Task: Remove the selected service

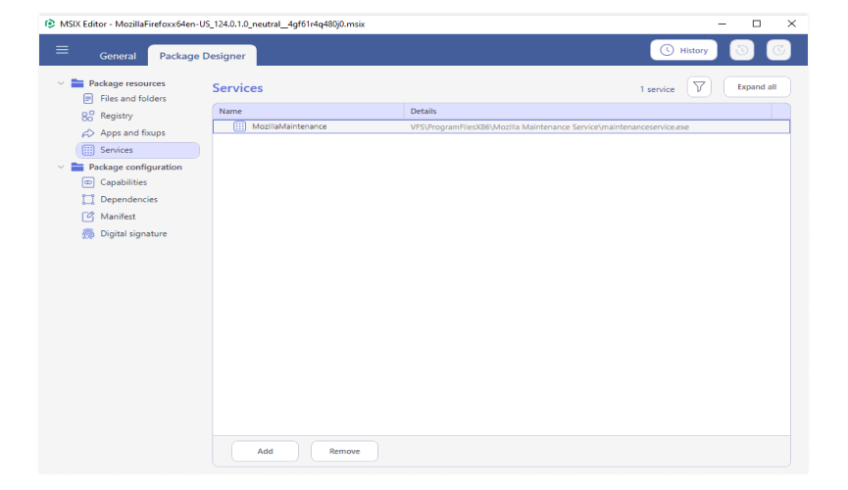Action: pos(344,451)
